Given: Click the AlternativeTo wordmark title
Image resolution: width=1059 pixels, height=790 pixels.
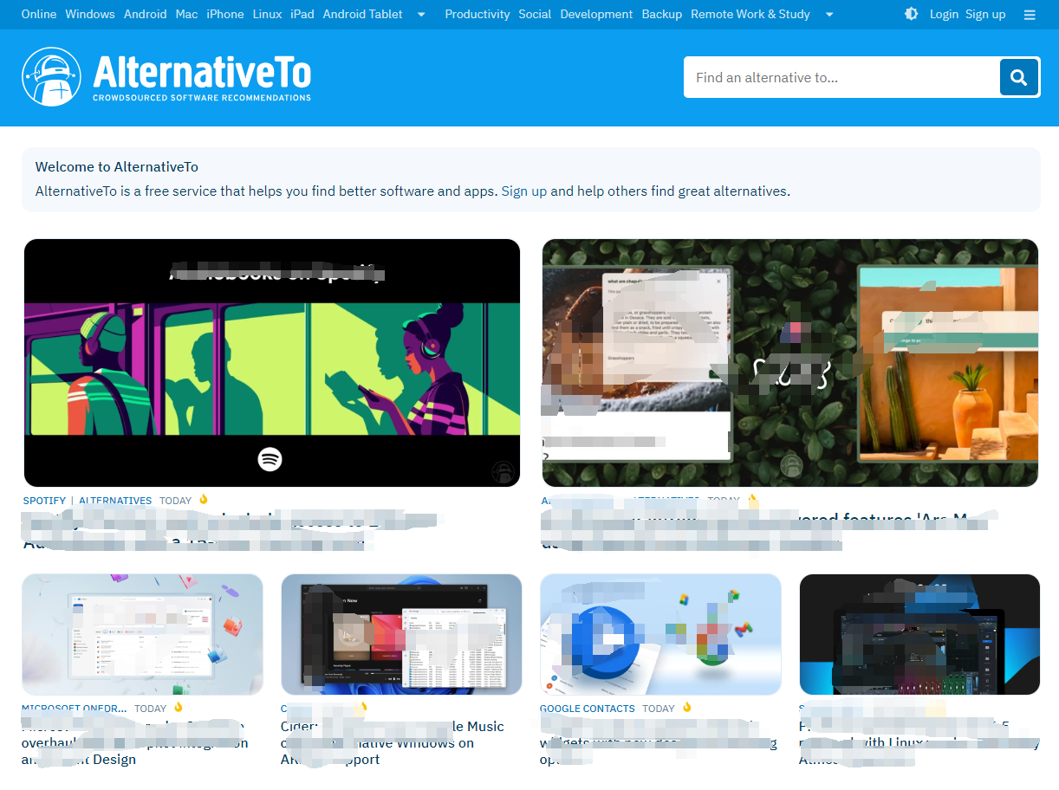Looking at the screenshot, I should pos(202,72).
